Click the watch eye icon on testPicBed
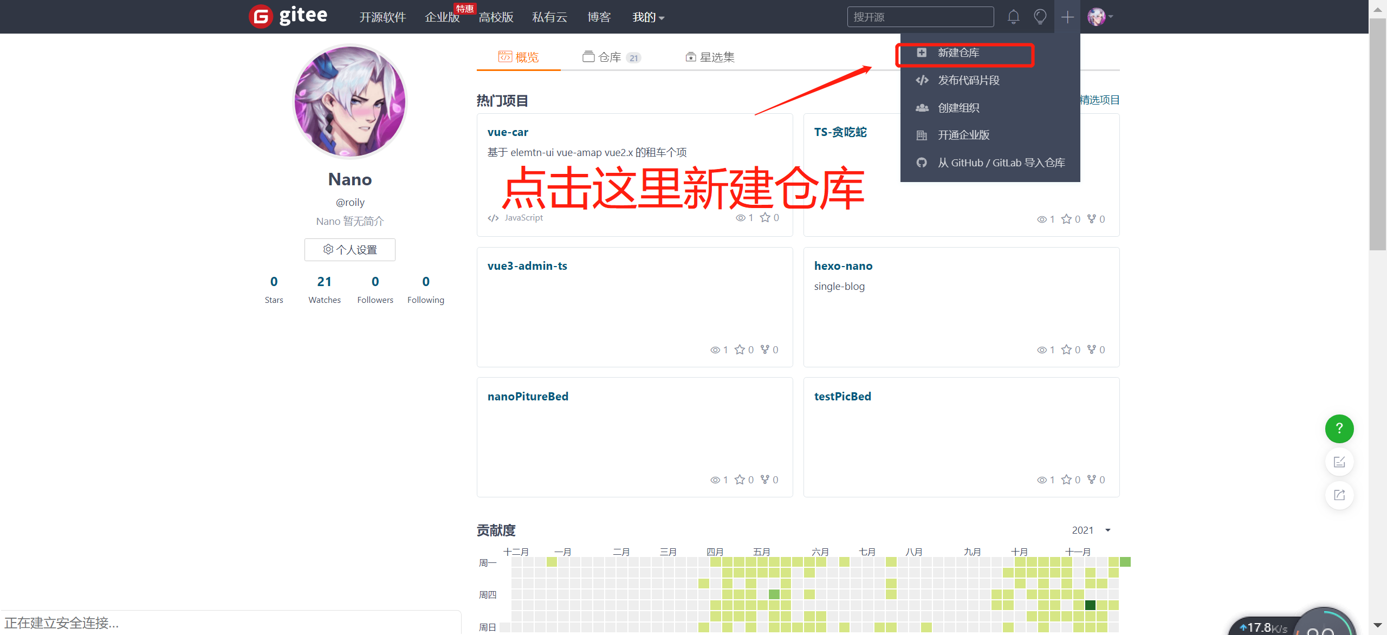1387x635 pixels. tap(1041, 480)
